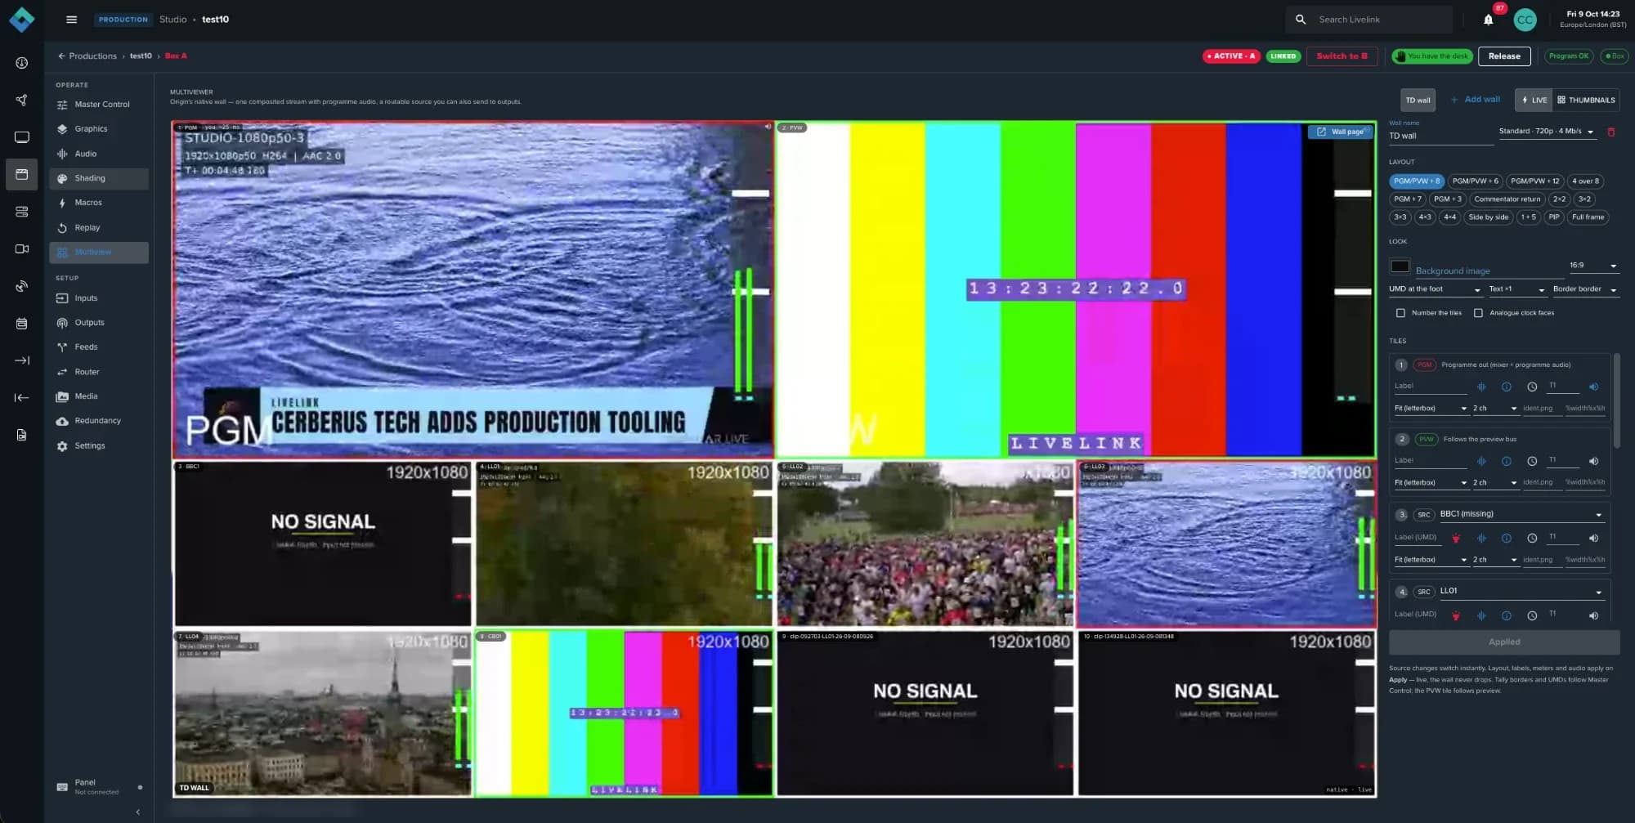The image size is (1635, 823).
Task: Open the Router sidebar item
Action: tap(99, 372)
